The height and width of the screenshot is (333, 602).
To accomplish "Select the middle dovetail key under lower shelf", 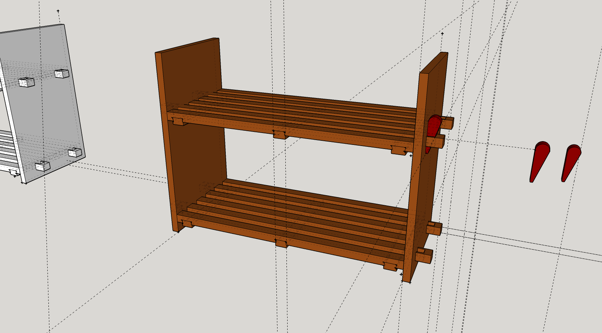I will (x=282, y=243).
